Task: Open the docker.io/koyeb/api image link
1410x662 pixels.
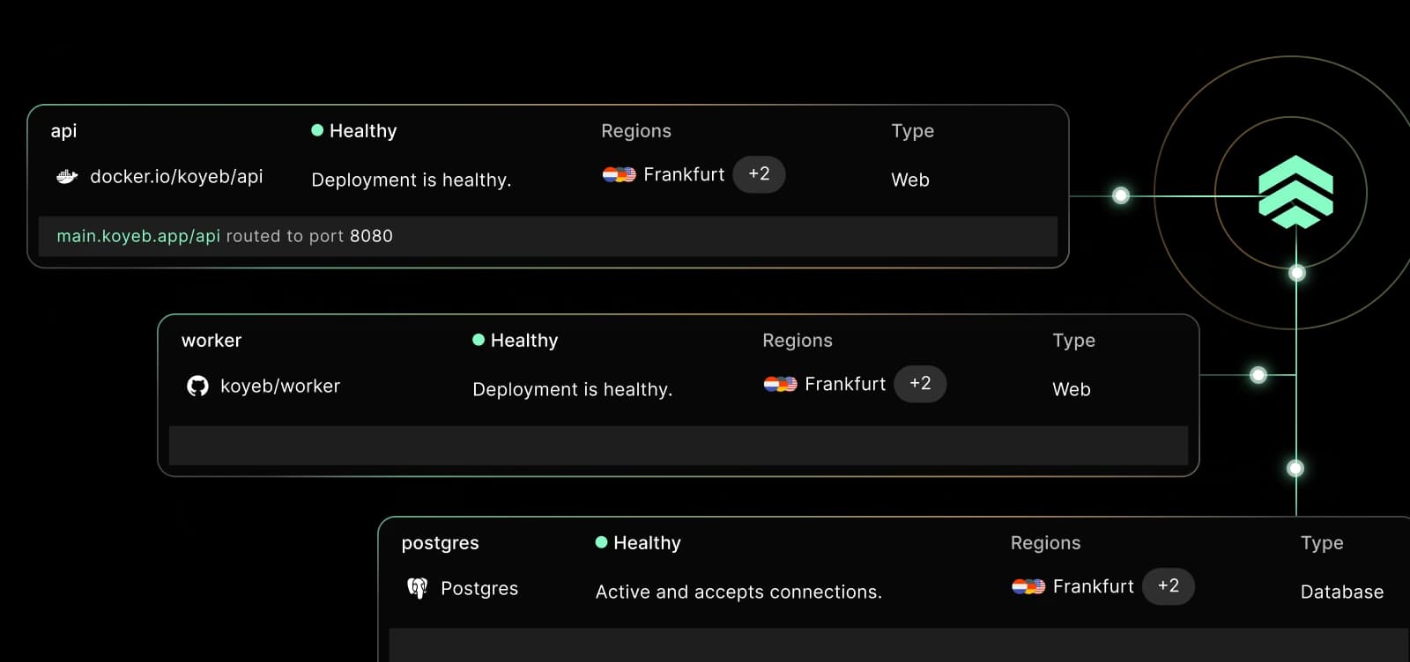Action: tap(176, 177)
